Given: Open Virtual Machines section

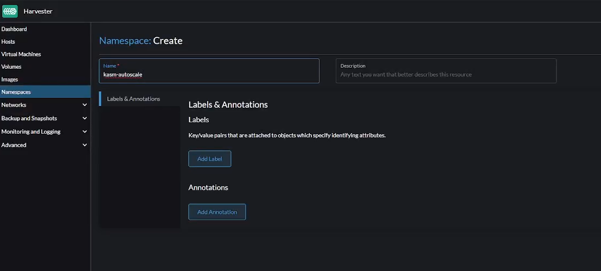Looking at the screenshot, I should pos(21,54).
